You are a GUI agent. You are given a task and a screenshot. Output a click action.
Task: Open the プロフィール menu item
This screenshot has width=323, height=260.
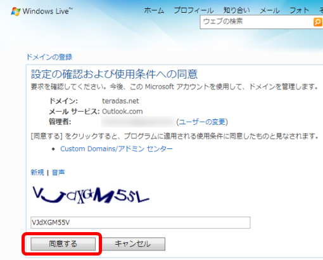coord(194,10)
